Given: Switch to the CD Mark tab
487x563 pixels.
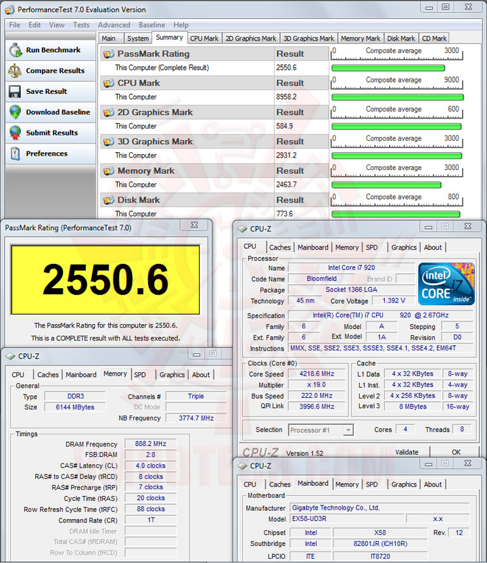Looking at the screenshot, I should 434,39.
